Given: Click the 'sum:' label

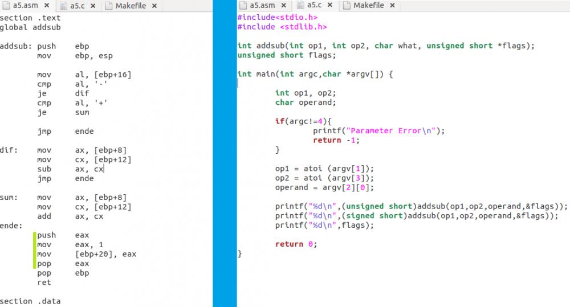Looking at the screenshot, I should (x=9, y=197).
